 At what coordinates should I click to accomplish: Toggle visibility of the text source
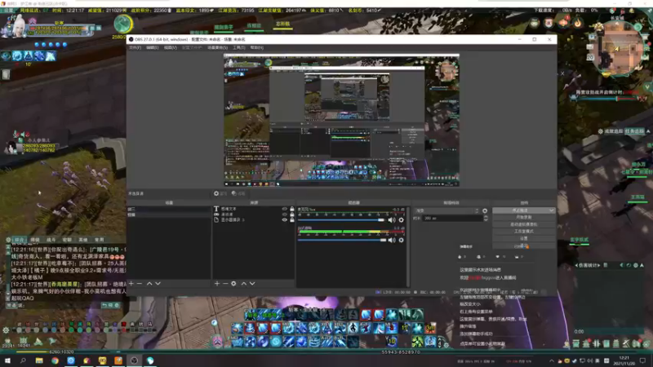pyautogui.click(x=284, y=209)
